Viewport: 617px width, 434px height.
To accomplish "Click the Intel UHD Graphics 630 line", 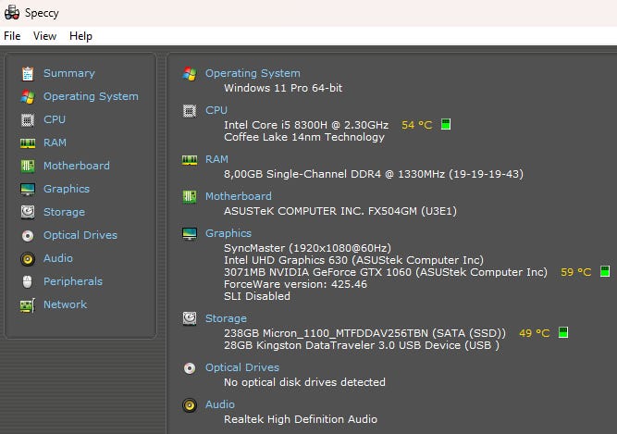I will coord(353,260).
